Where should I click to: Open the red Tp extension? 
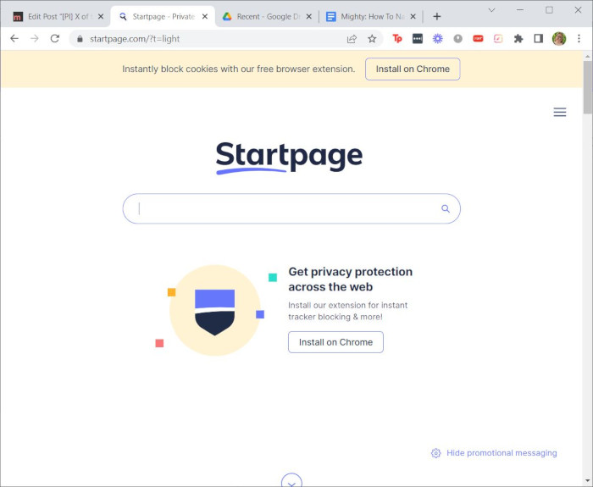point(397,39)
